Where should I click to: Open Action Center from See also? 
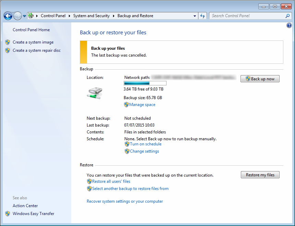pyautogui.click(x=25, y=206)
